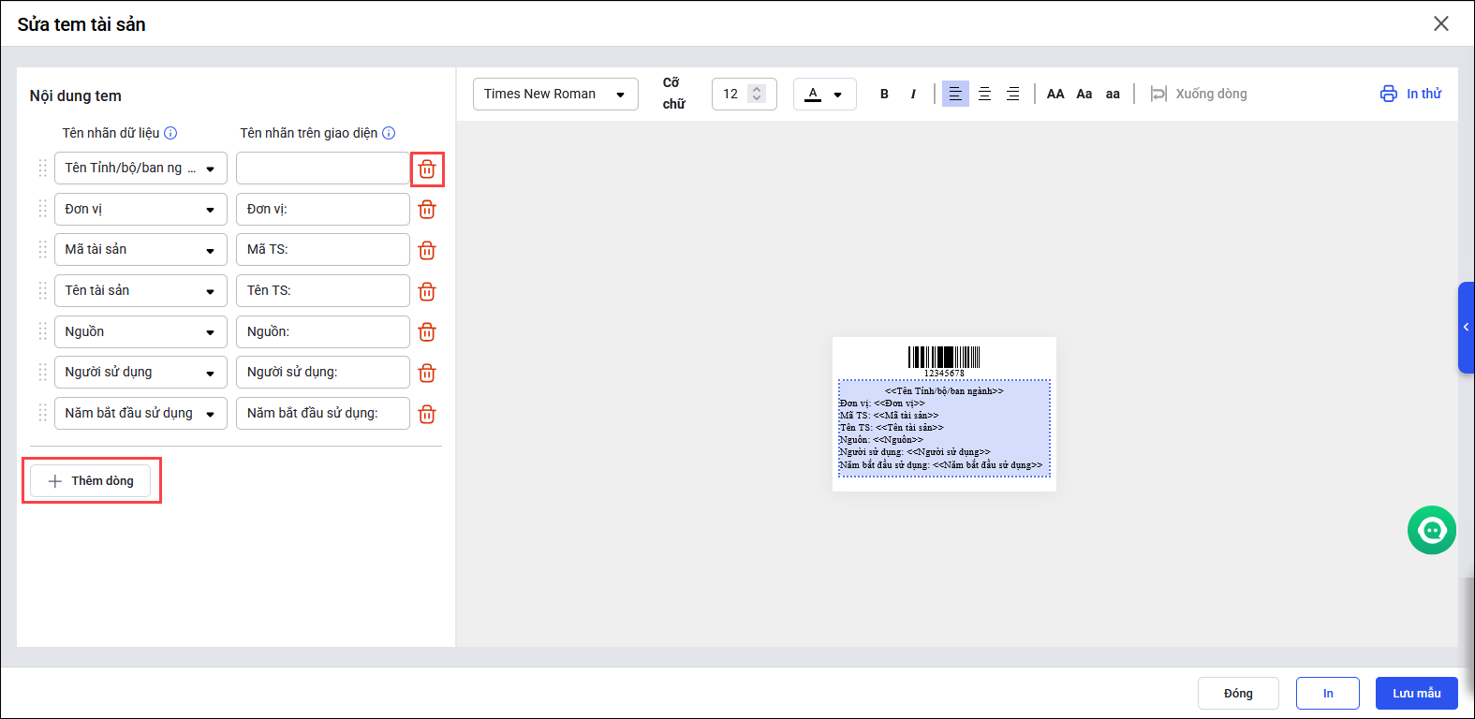This screenshot has height=719, width=1475.
Task: Open the font color picker
Action: (x=824, y=94)
